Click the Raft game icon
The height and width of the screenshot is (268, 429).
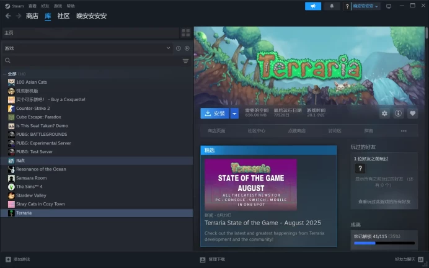tap(11, 161)
